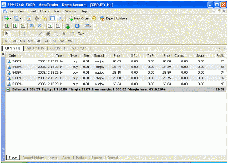The height and width of the screenshot is (163, 228).
Task: Click the usdjpy order row icon
Action: 8,61
